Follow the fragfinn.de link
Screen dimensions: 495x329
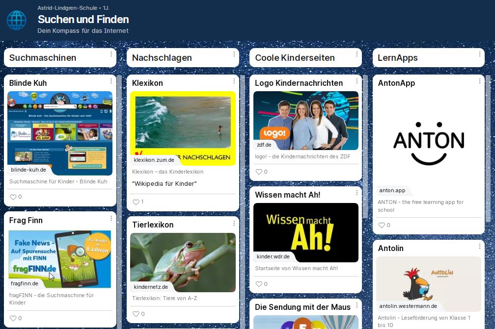point(25,283)
